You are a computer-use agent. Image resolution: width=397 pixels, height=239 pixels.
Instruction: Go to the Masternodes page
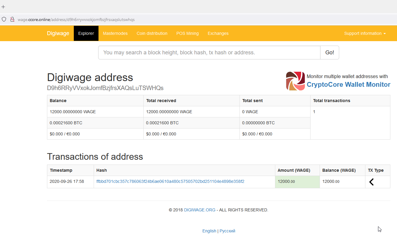tap(115, 33)
